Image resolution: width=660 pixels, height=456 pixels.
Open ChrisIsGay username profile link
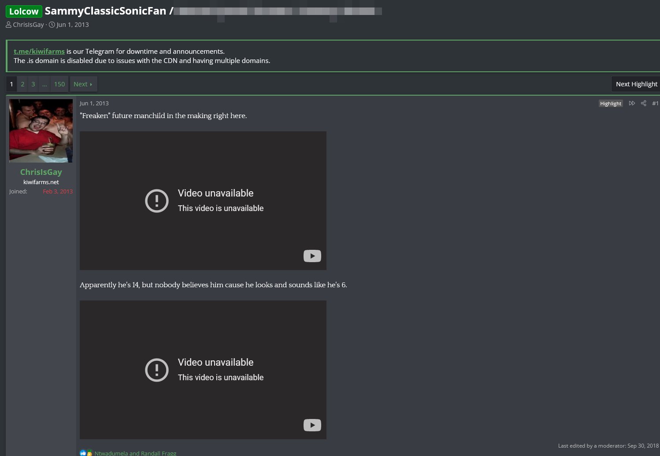point(41,172)
